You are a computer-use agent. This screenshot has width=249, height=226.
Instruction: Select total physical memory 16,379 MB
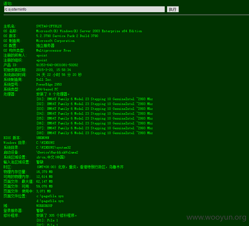click(x=45, y=172)
